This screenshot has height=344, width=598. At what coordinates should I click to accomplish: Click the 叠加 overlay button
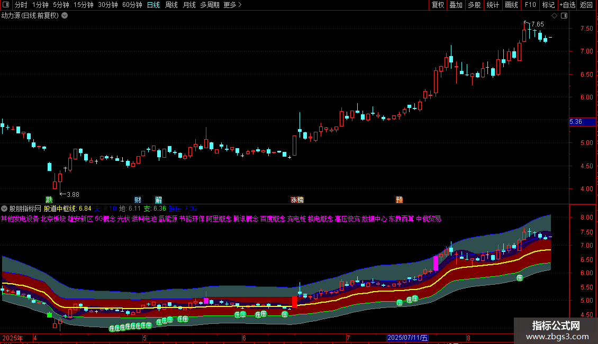(x=456, y=5)
